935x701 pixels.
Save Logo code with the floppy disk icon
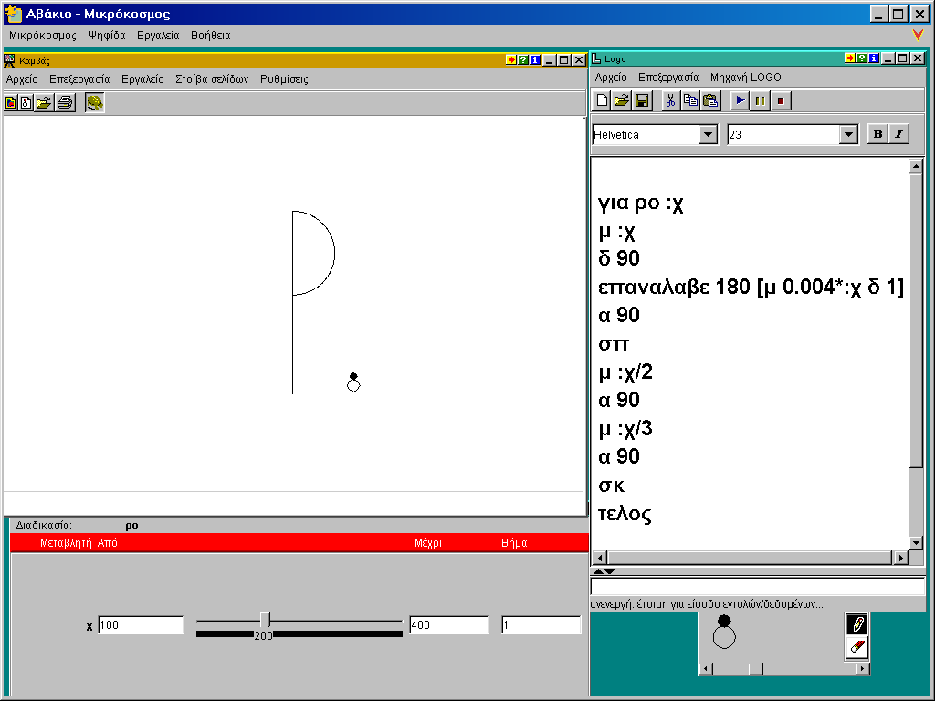point(642,100)
